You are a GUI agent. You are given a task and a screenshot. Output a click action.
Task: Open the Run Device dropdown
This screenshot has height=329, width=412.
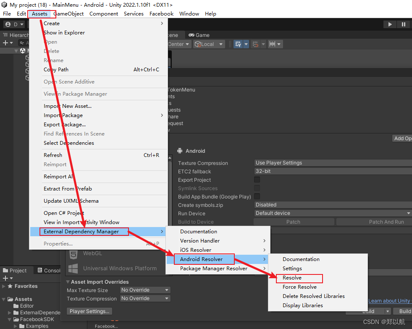click(x=333, y=213)
